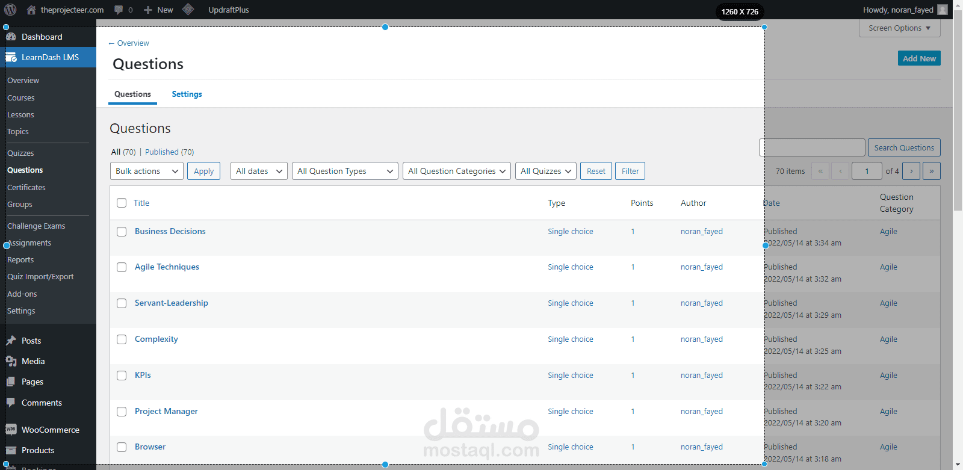Viewport: 963px width, 470px height.
Task: Jump to last page of questions
Action: pyautogui.click(x=932, y=171)
